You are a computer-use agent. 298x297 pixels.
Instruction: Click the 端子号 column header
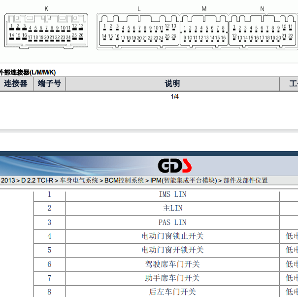pos(49,83)
